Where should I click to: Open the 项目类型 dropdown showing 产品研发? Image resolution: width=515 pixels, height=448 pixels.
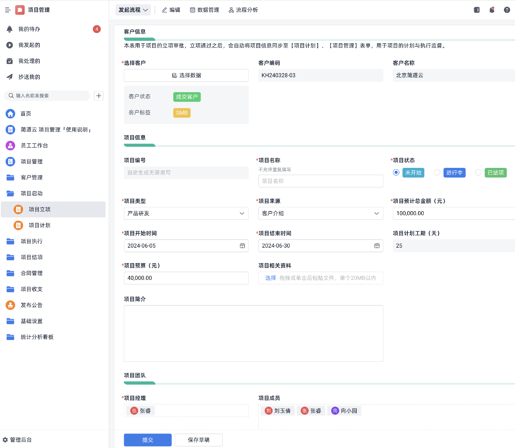click(x=186, y=214)
